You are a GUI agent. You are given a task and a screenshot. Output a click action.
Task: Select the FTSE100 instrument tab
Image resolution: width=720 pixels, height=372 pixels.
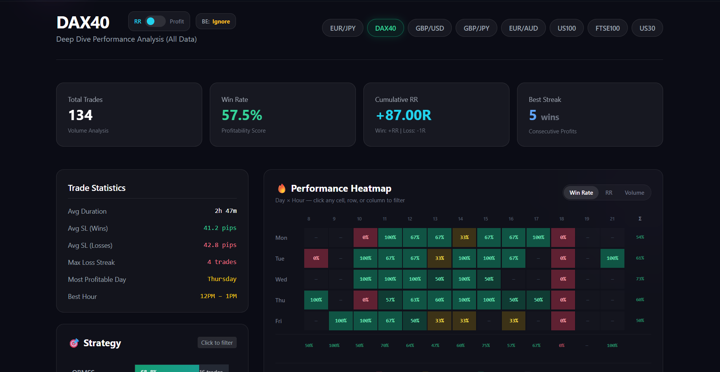click(607, 28)
